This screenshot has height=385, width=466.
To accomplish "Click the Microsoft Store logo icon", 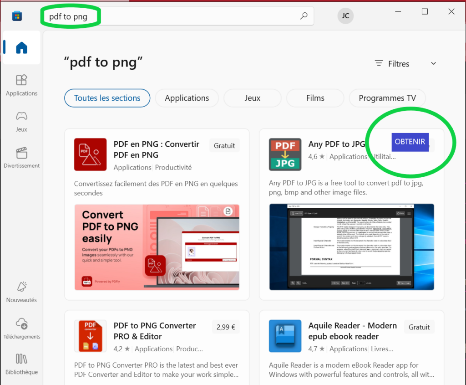I will pos(17,16).
